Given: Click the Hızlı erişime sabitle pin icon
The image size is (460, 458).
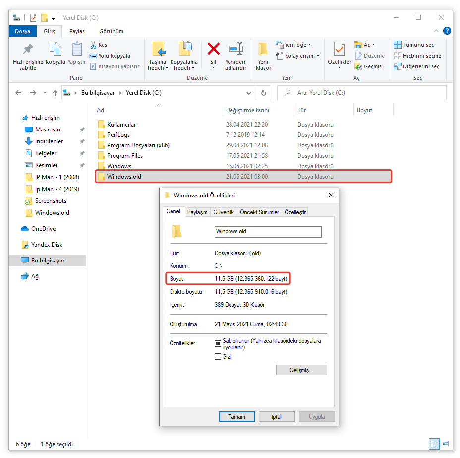Looking at the screenshot, I should point(28,50).
